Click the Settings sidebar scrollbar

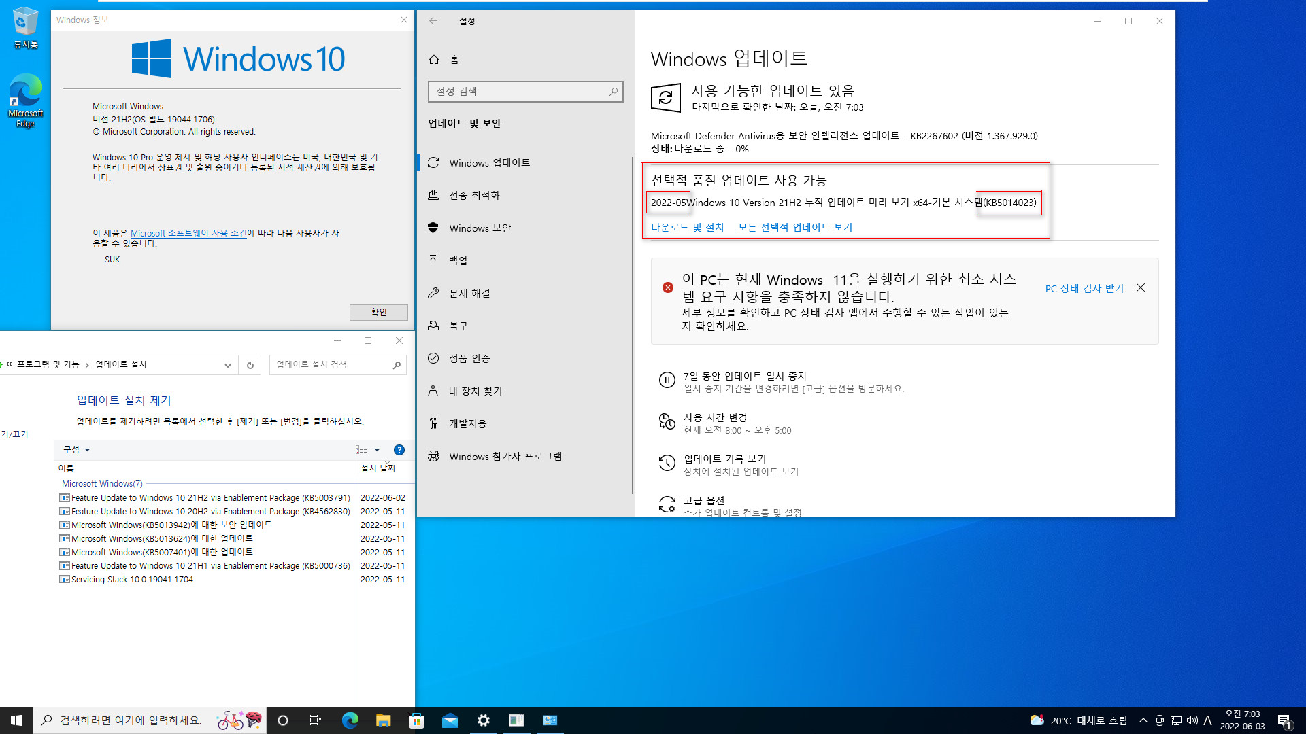632,326
